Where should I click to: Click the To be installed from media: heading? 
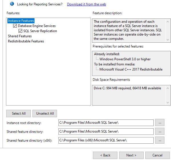coord(115,64)
